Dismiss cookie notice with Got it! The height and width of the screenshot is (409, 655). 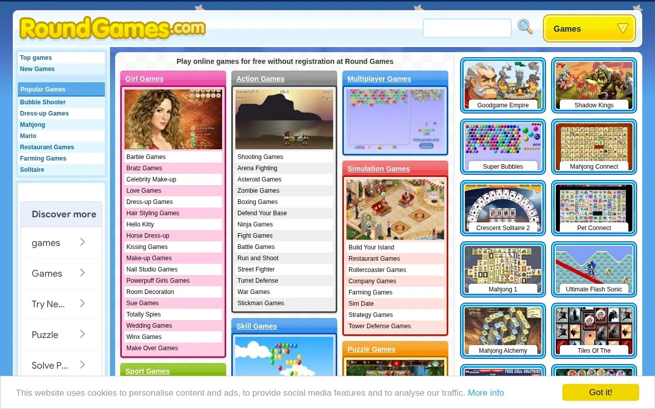(601, 393)
